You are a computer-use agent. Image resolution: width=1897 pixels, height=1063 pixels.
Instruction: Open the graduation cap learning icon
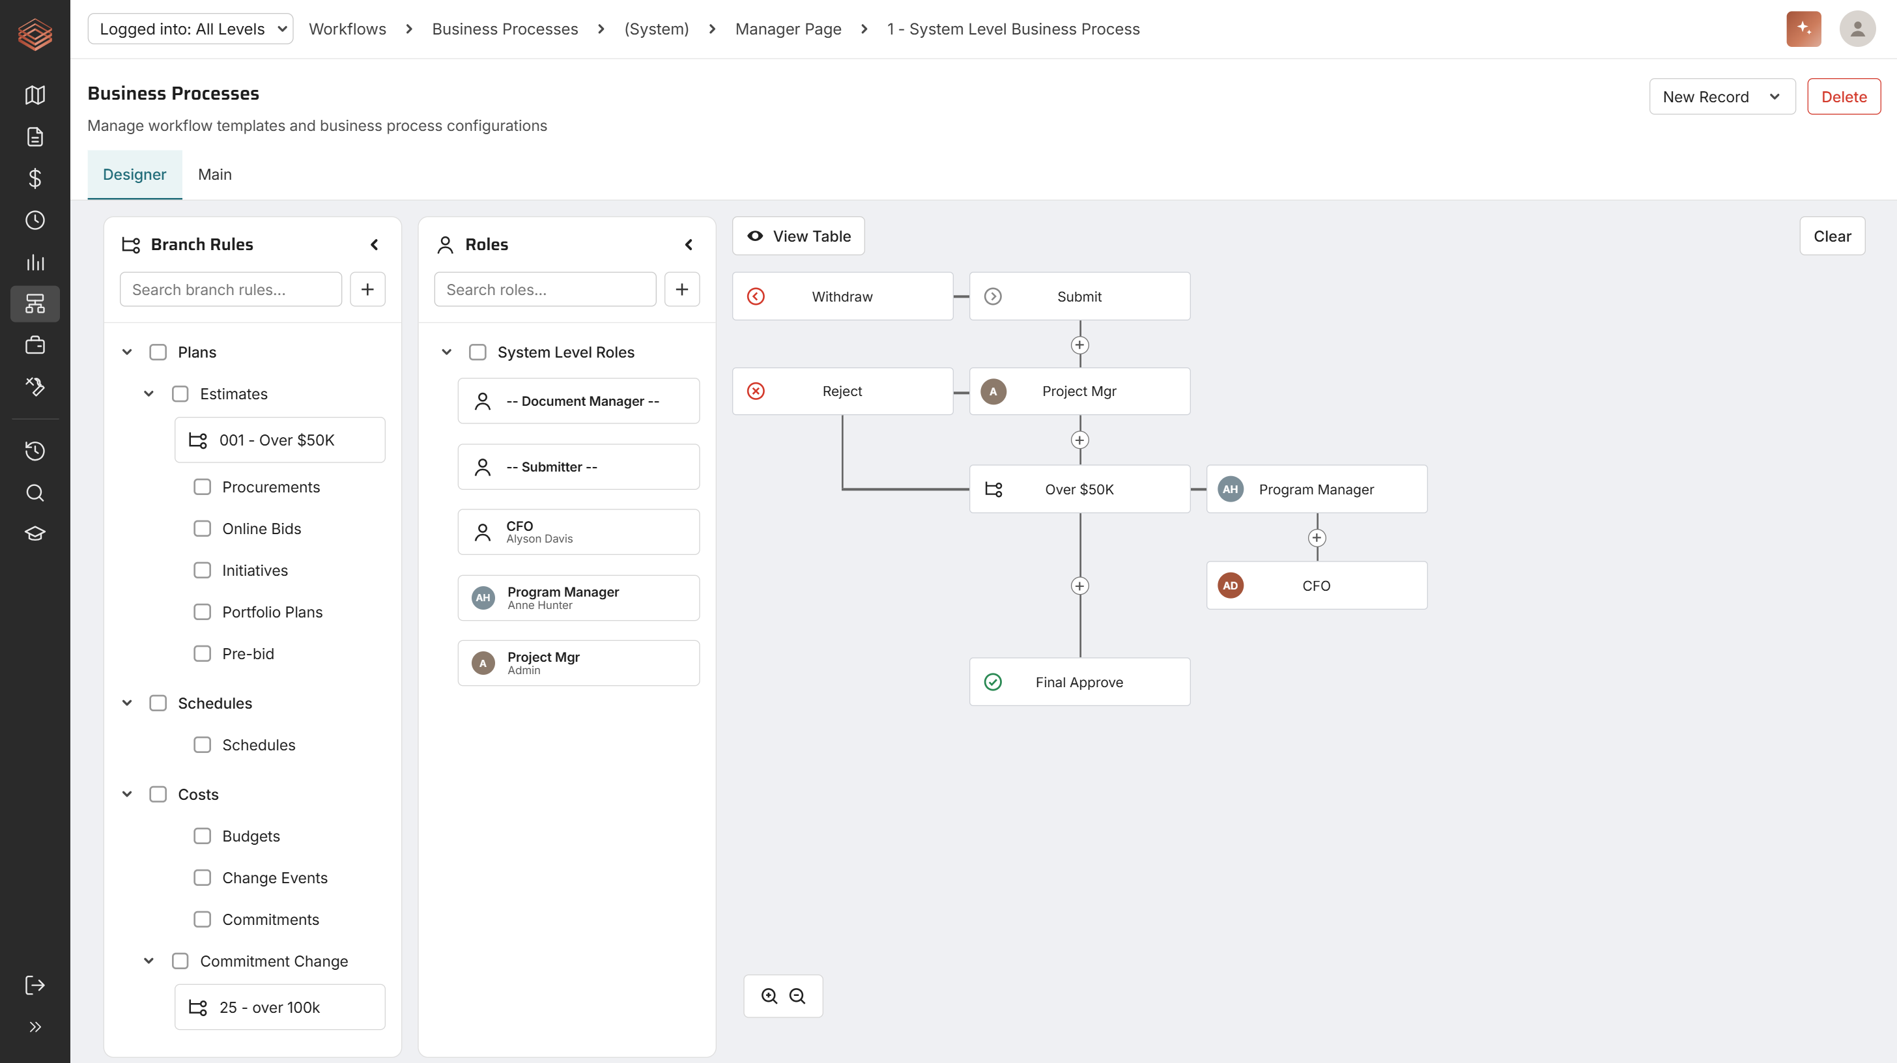point(35,533)
